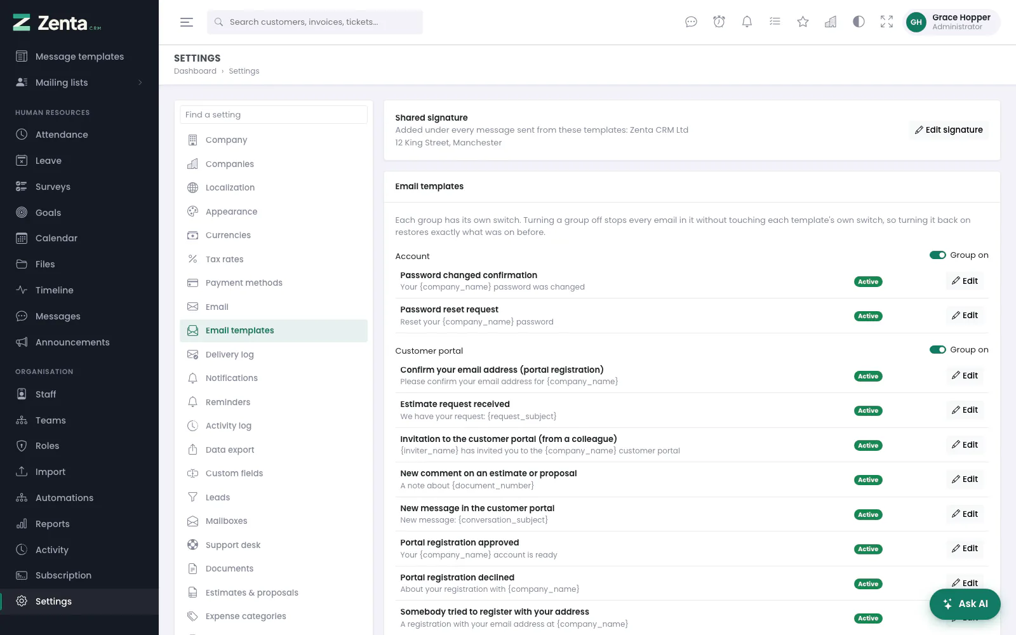1016x635 pixels.
Task: Select Custom fields in the settings menu
Action: [274, 473]
